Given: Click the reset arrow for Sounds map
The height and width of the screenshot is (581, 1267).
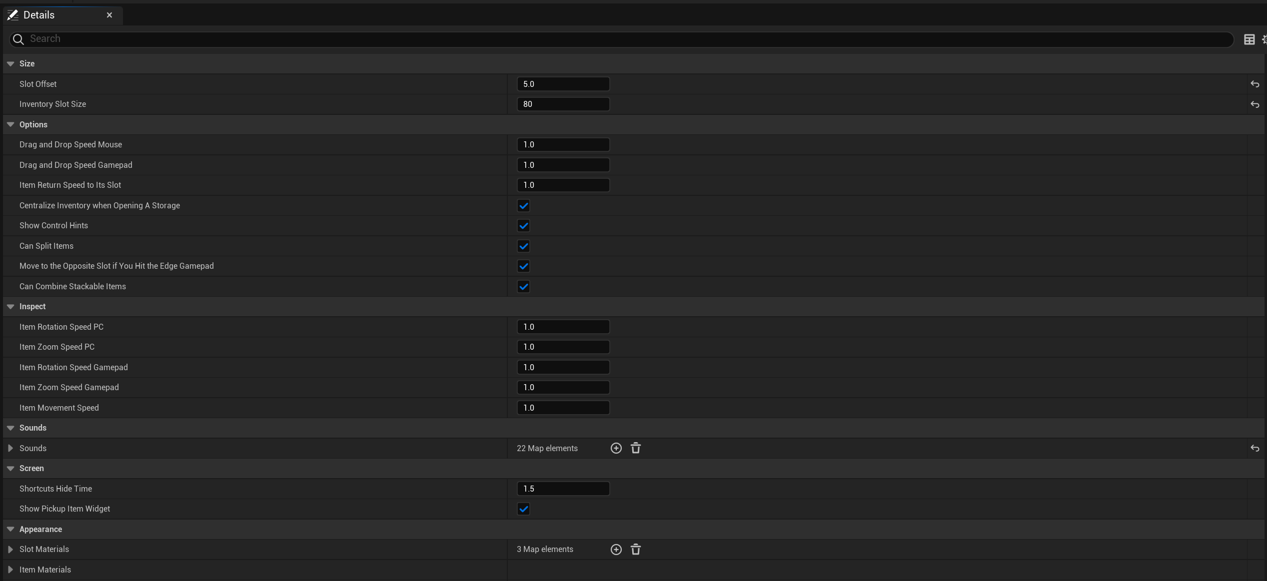Looking at the screenshot, I should click(x=1255, y=448).
